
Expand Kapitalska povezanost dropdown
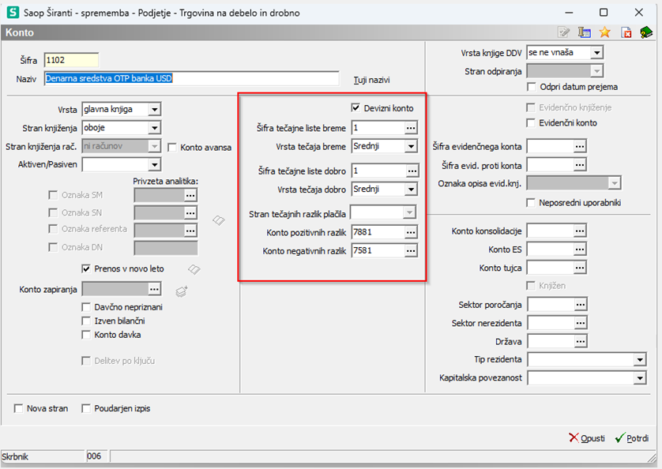(x=640, y=378)
